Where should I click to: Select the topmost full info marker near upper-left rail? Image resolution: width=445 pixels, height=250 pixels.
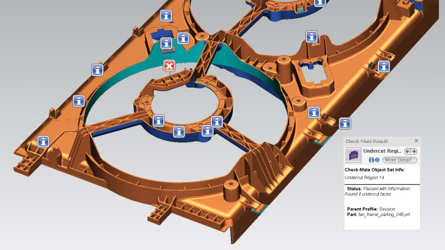click(166, 15)
